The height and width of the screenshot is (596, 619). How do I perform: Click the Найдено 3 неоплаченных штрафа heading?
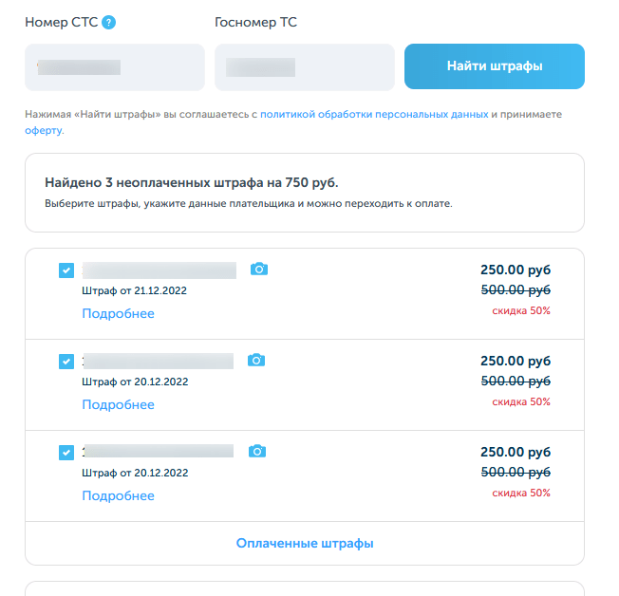(x=191, y=181)
